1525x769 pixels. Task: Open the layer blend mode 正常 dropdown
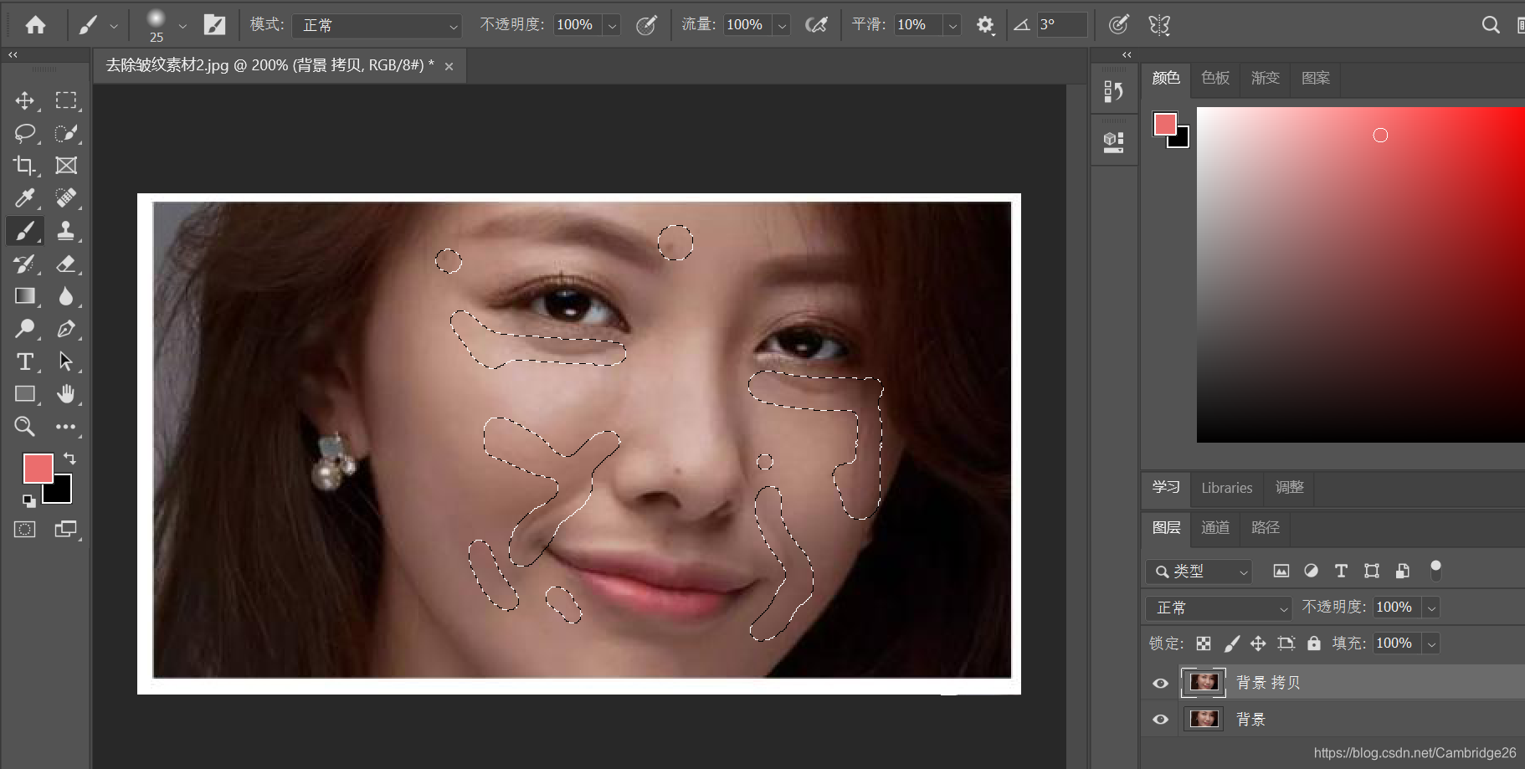pos(1219,608)
